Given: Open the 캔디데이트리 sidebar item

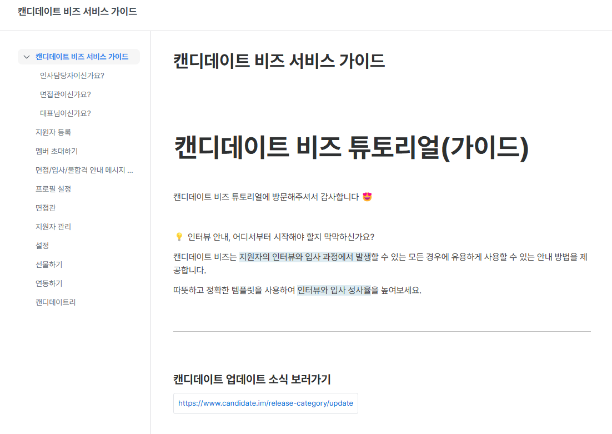Looking at the screenshot, I should click(x=56, y=302).
